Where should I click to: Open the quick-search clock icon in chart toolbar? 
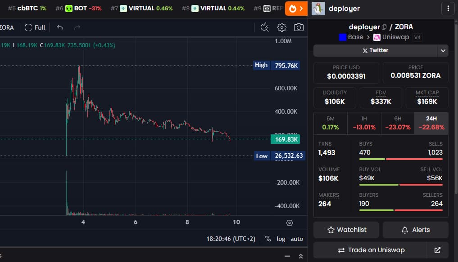tap(265, 27)
